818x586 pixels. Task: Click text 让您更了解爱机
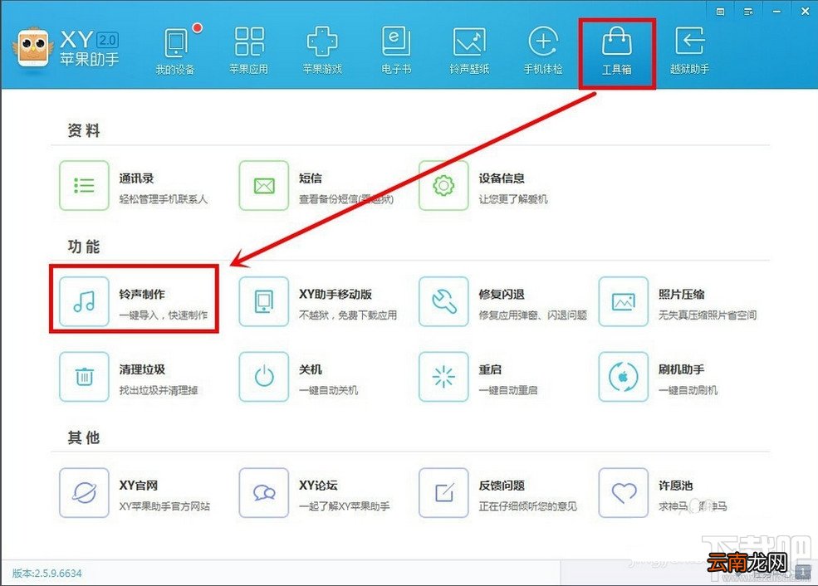pos(513,199)
